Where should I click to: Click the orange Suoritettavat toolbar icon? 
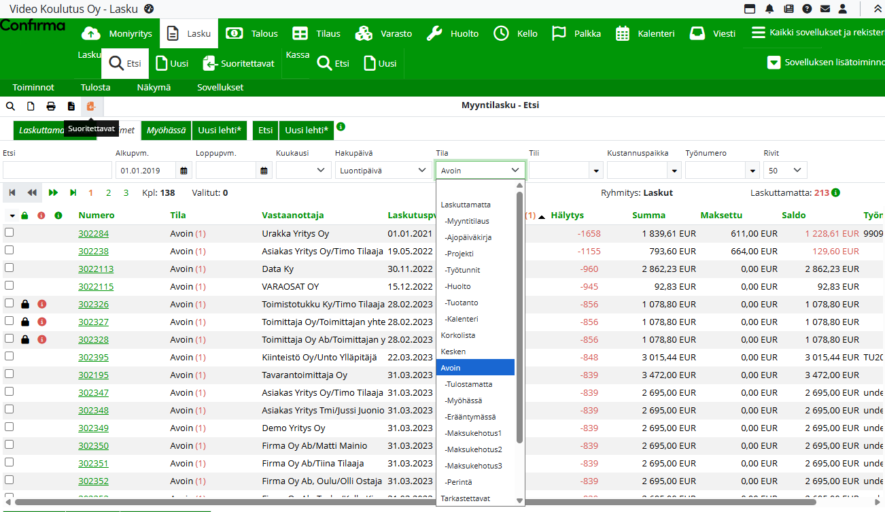(90, 106)
